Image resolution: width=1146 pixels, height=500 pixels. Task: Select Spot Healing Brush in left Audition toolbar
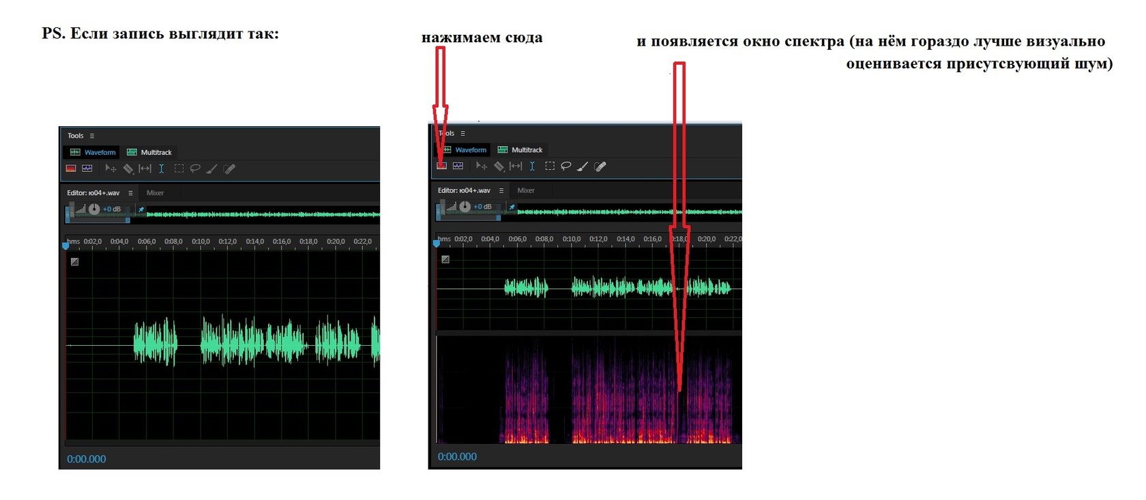point(229,168)
